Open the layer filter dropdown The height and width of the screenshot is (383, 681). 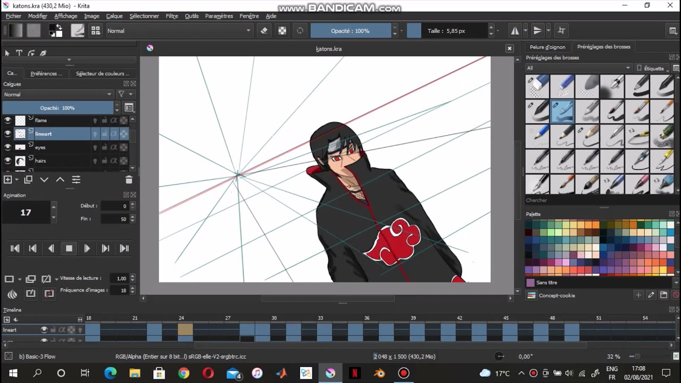point(125,94)
